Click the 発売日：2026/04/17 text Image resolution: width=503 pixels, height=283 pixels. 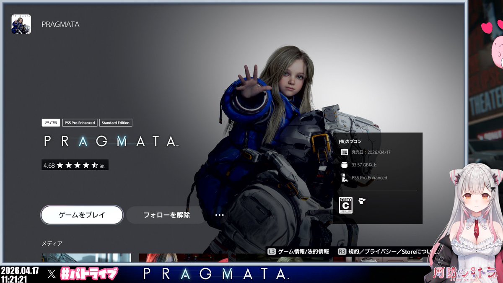click(x=371, y=152)
